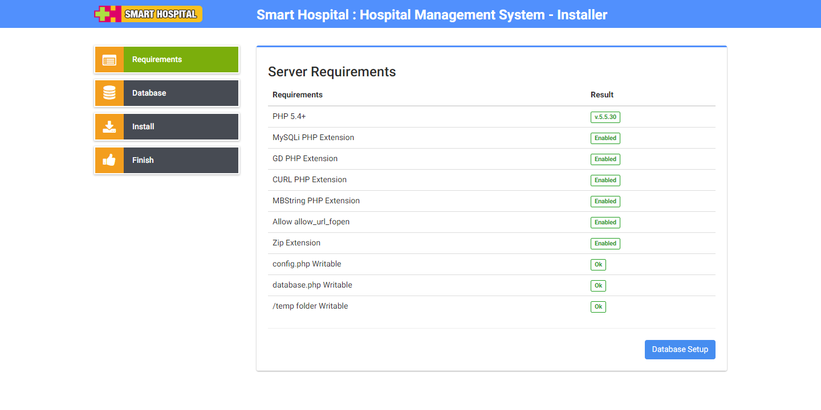Screen dimensions: 821x410
Task: Click the Finish thumbs-up icon
Action: [x=109, y=160]
